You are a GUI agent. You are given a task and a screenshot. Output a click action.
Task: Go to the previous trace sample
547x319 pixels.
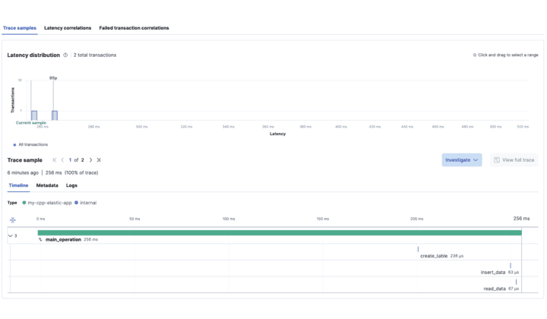coord(62,160)
